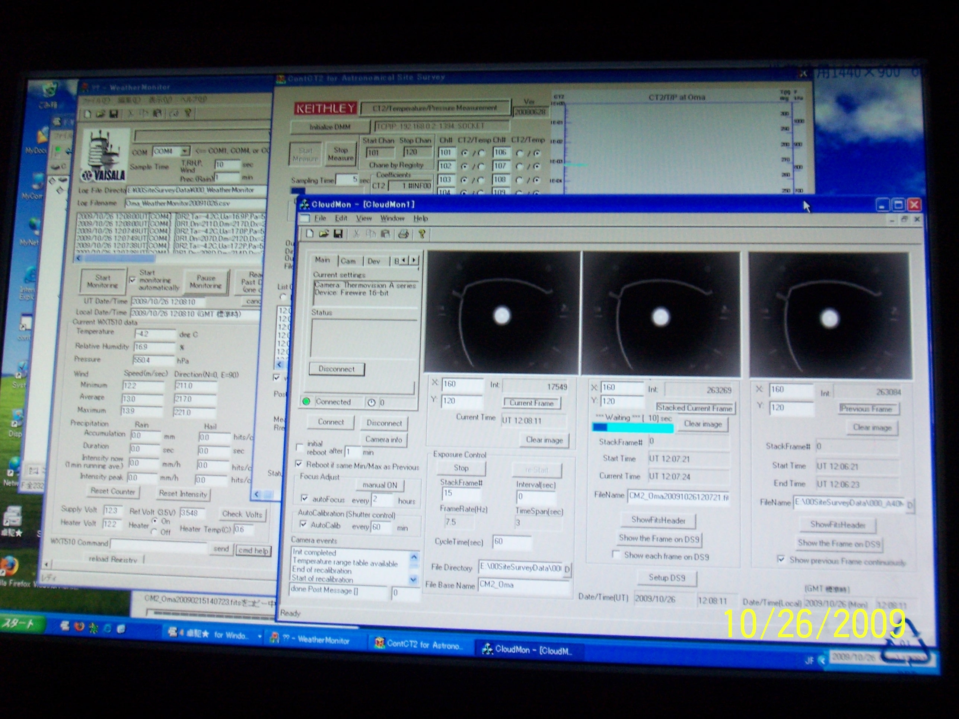The image size is (959, 719).
Task: Click the Open folder icon in CloudMon toolbar
Action: click(x=324, y=234)
